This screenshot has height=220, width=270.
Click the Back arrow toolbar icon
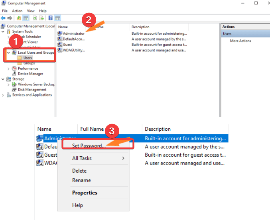pos(3,18)
